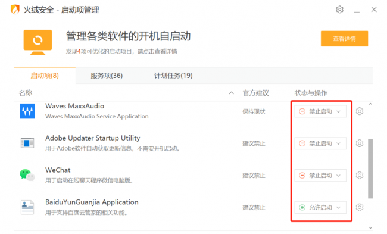Image resolution: width=387 pixels, height=234 pixels.
Task: Click the scroll up arrow of list
Action: (x=370, y=104)
